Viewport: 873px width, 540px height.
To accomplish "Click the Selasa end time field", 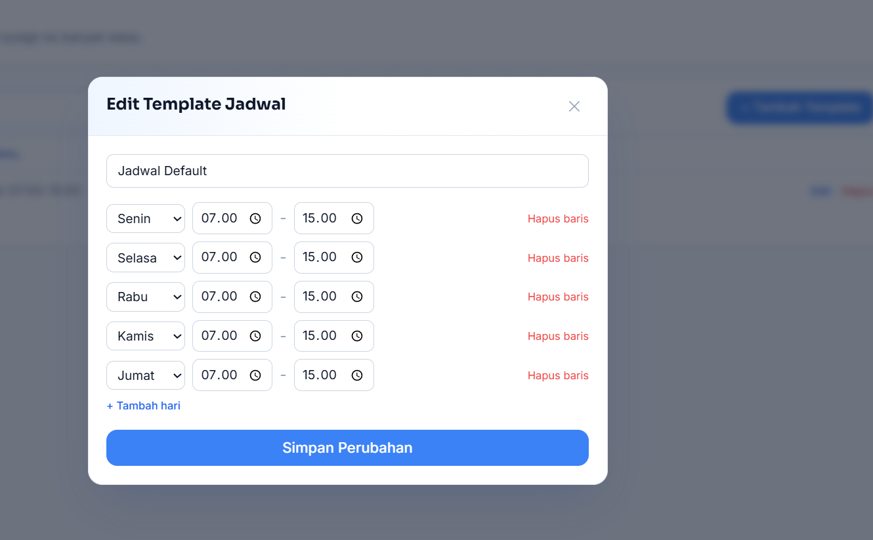I will point(334,257).
